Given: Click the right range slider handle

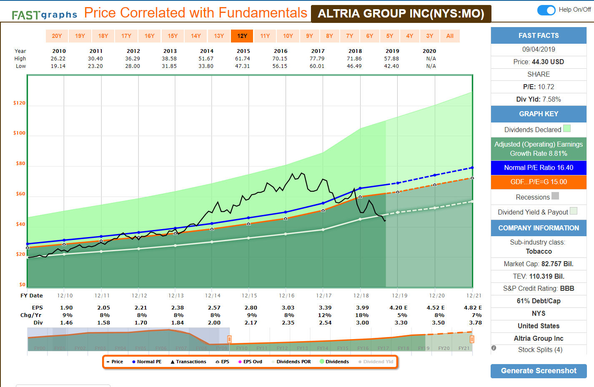Looking at the screenshot, I should click(x=472, y=339).
